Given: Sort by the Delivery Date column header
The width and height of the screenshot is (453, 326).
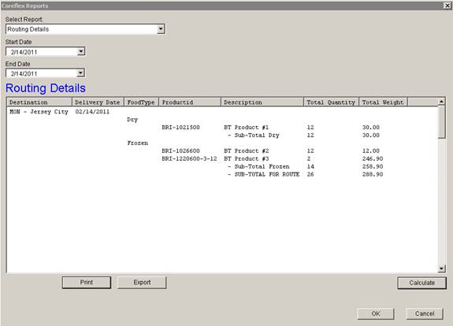Looking at the screenshot, I should 98,102.
